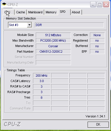Click the CAS# Latency 3.0 cell

(42, 81)
